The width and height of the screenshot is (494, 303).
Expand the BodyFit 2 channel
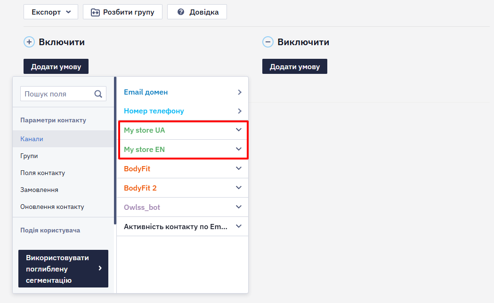(183, 188)
